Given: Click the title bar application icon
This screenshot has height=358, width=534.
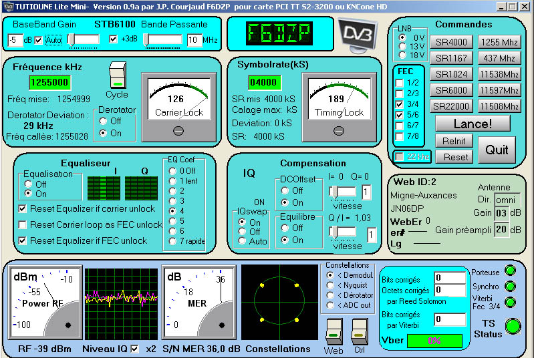Looking at the screenshot, I should coord(8,7).
